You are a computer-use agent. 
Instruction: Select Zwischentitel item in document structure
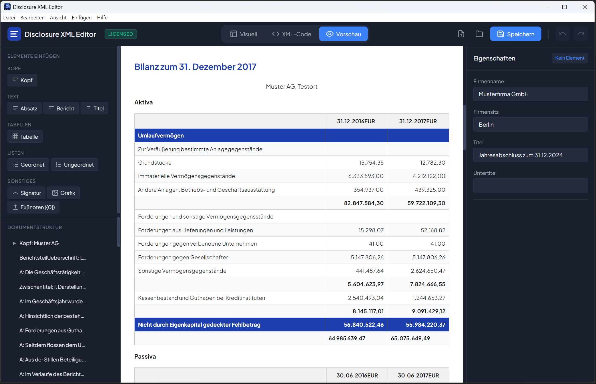click(x=53, y=287)
